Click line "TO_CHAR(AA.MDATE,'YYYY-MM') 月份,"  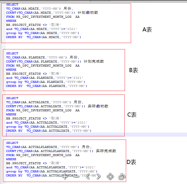pos(40,8)
